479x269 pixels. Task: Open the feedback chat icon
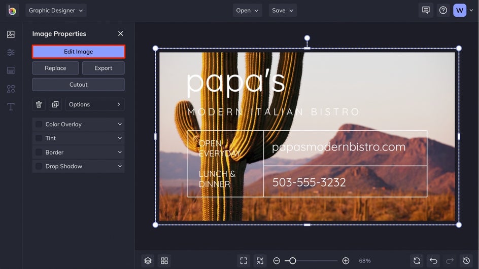(x=426, y=10)
